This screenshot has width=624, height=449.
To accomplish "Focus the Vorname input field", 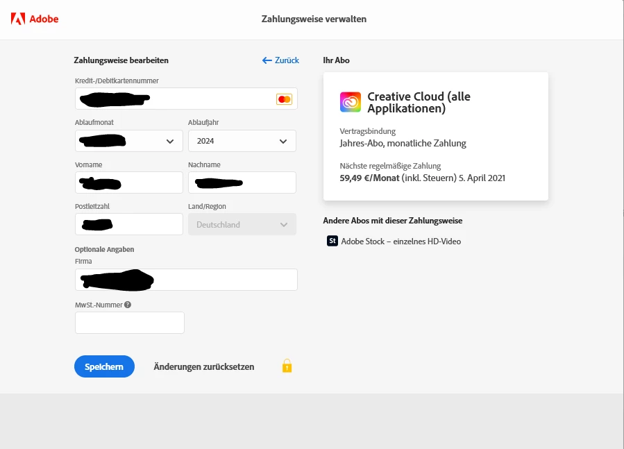I will (129, 183).
